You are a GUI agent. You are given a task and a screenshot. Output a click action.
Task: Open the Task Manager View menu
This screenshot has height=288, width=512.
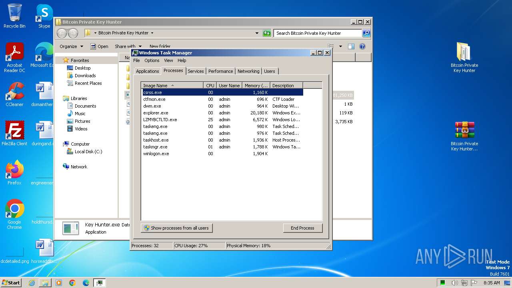(168, 60)
